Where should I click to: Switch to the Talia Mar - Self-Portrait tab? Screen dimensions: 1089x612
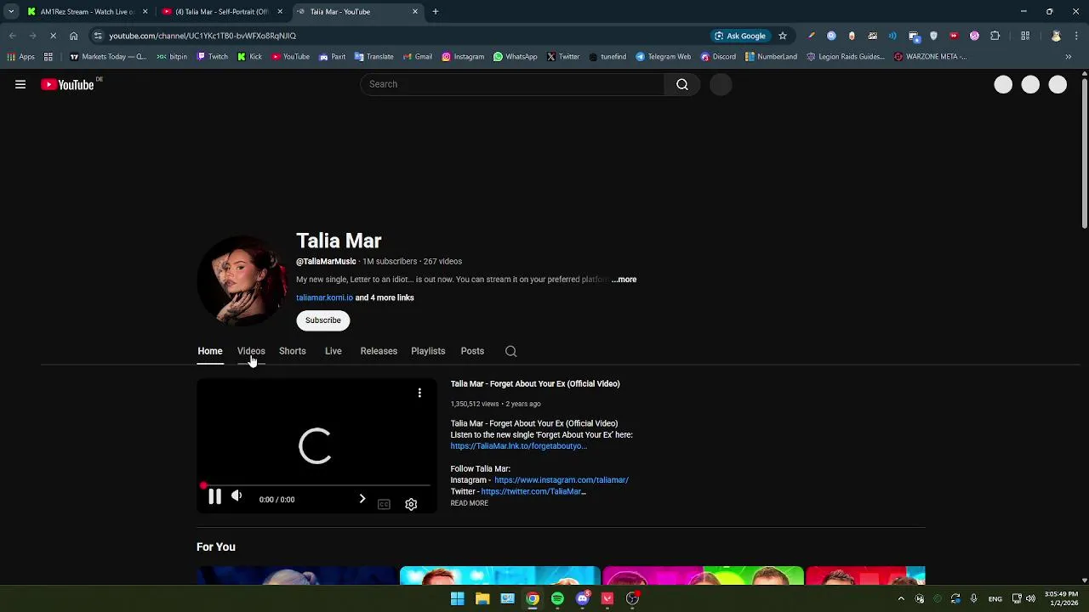(221, 12)
